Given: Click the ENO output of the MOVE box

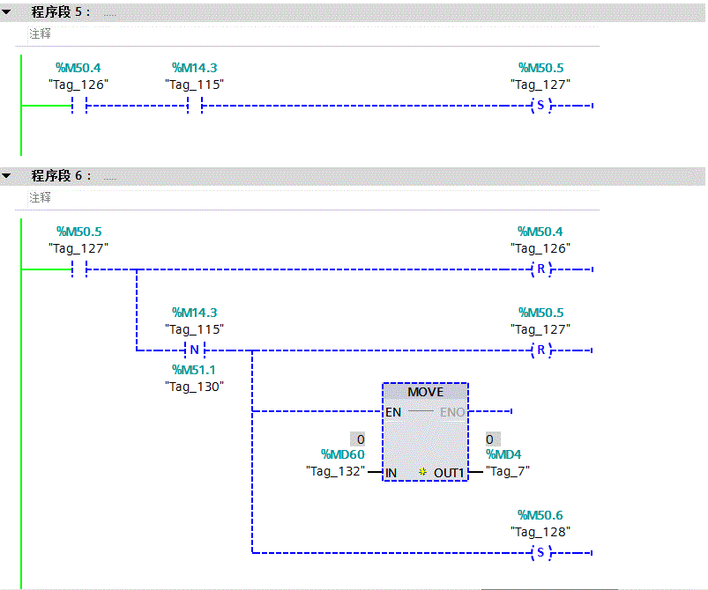Looking at the screenshot, I should 452,412.
